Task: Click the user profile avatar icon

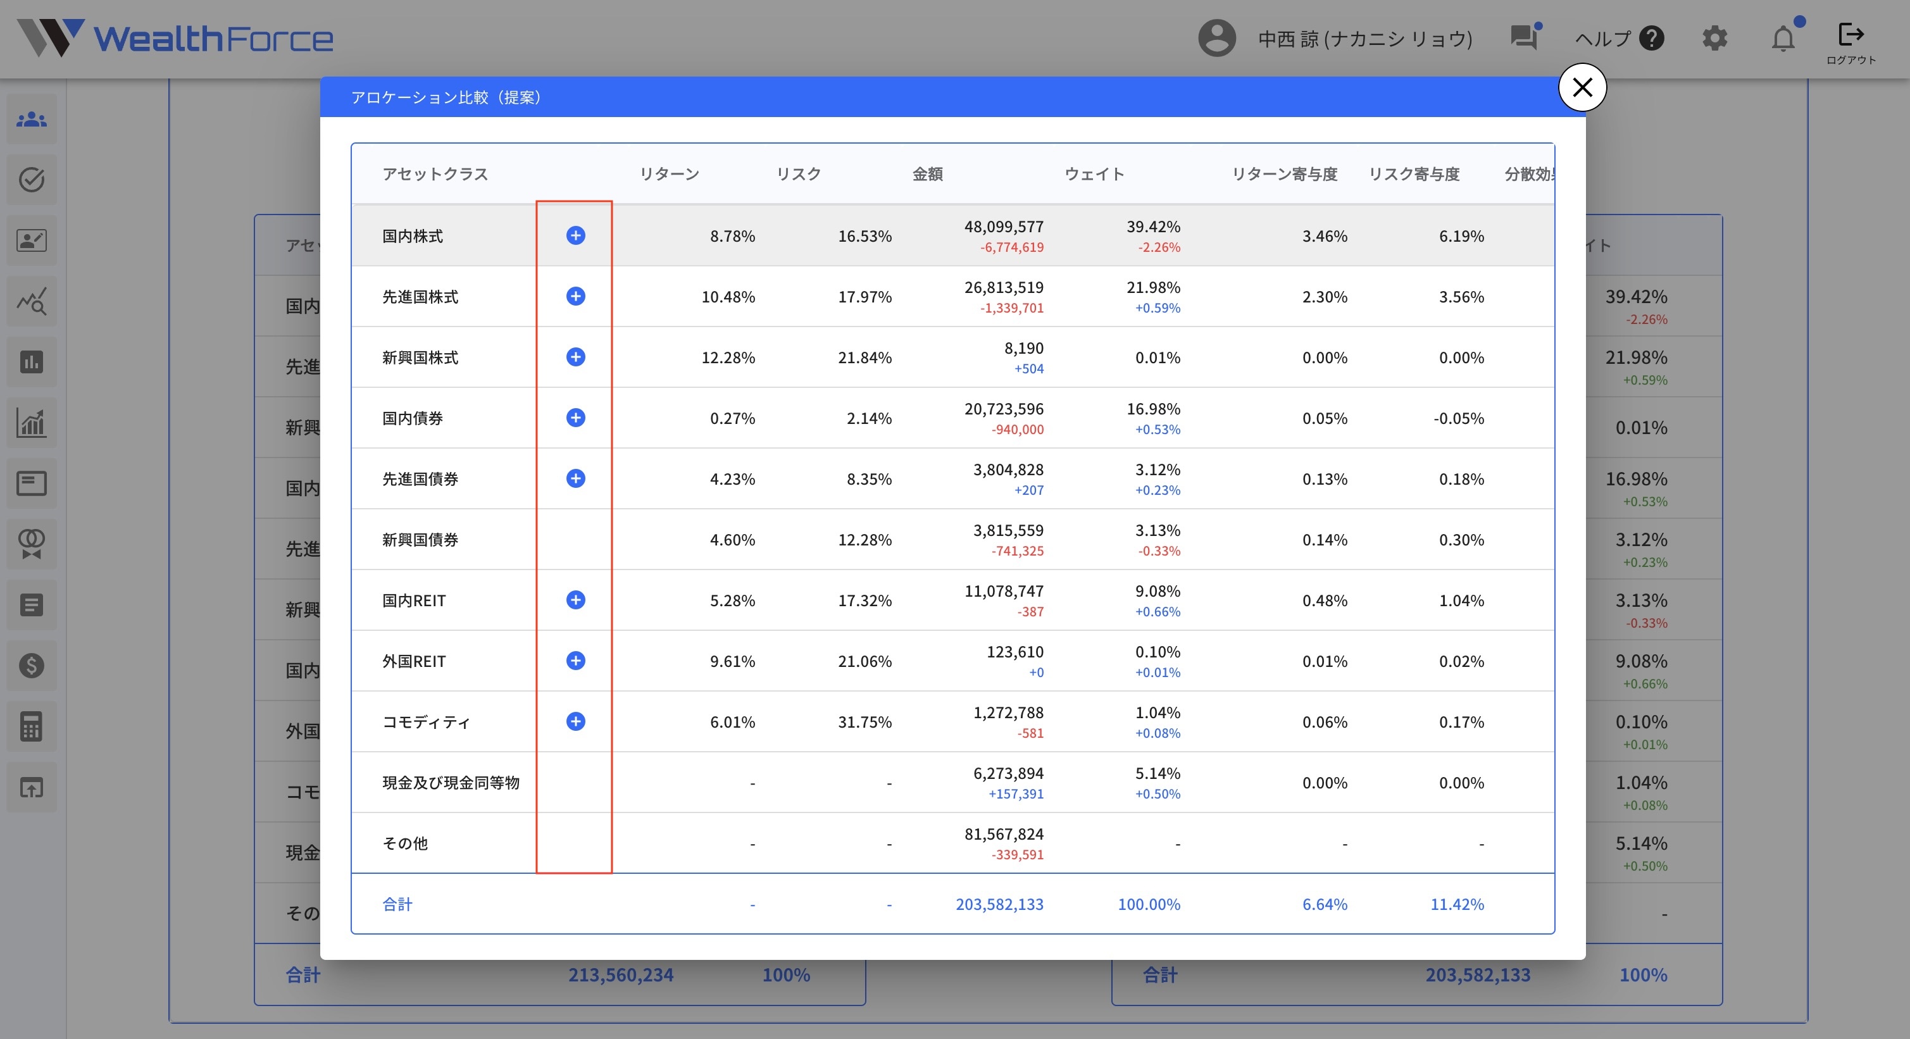Action: click(1217, 38)
